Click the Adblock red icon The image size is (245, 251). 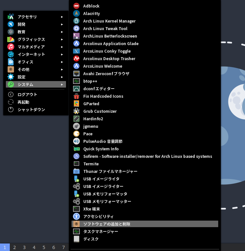[76, 6]
